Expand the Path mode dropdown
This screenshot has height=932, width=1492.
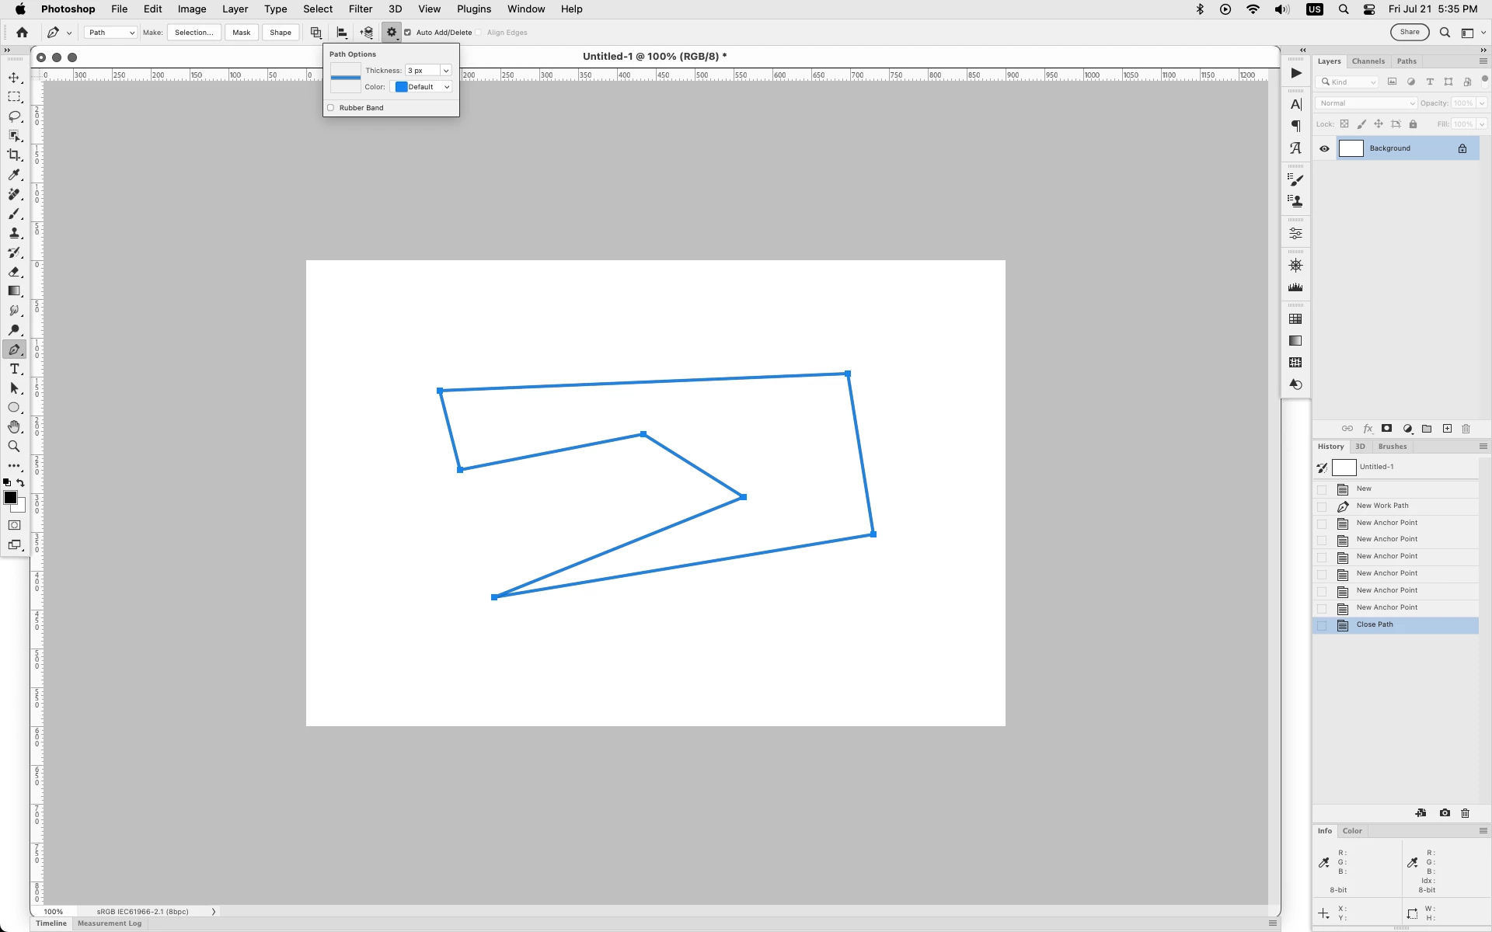[110, 33]
